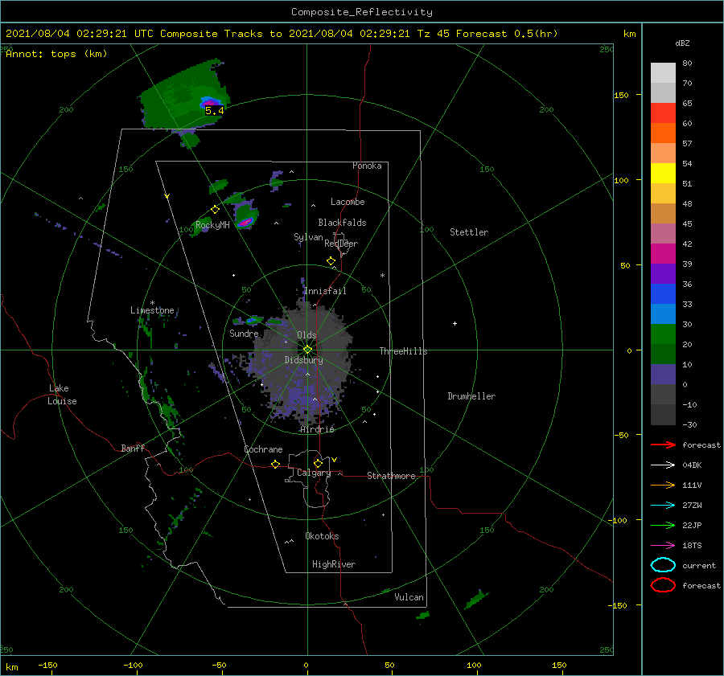Click the Airdrie label
This screenshot has width=724, height=676.
click(x=317, y=429)
